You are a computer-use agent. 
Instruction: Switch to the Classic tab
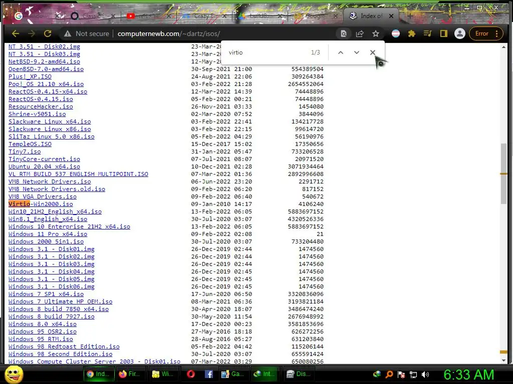(93, 15)
